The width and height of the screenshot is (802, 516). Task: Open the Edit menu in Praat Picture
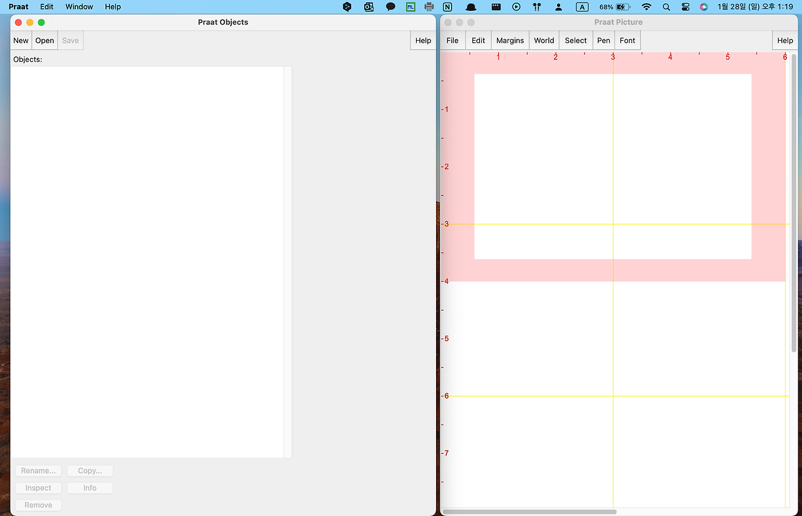[478, 41]
